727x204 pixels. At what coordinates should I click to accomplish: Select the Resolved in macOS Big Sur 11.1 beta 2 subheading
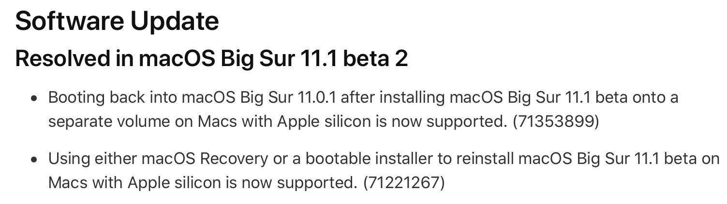[x=211, y=59]
